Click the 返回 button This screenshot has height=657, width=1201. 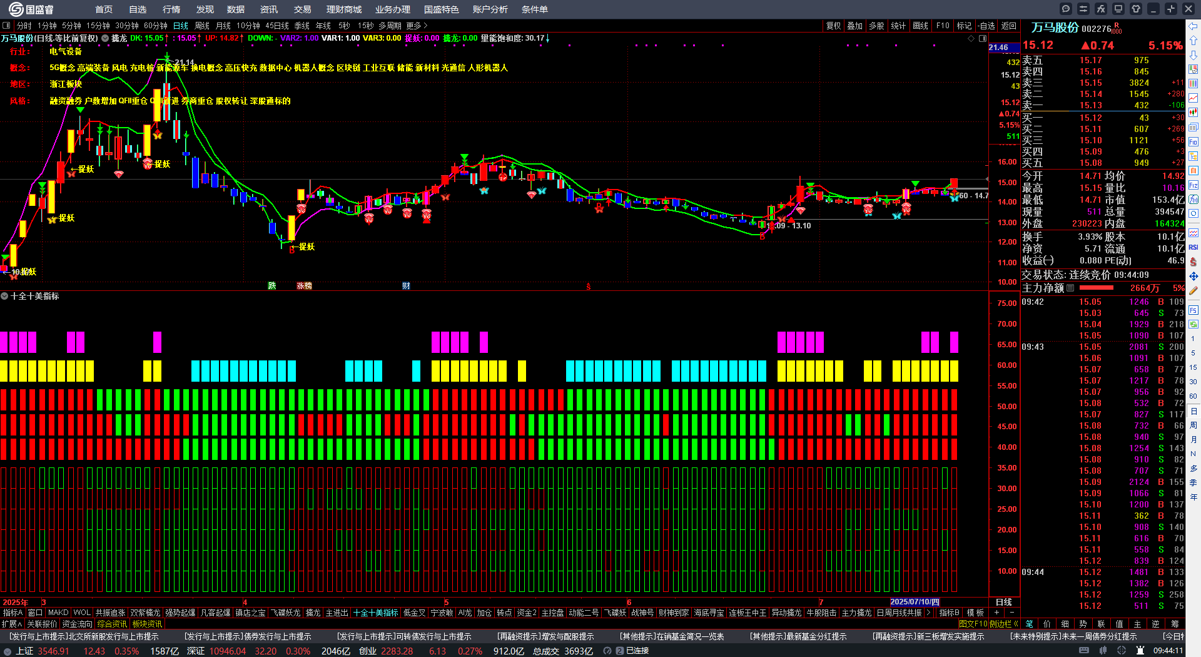click(x=1009, y=26)
